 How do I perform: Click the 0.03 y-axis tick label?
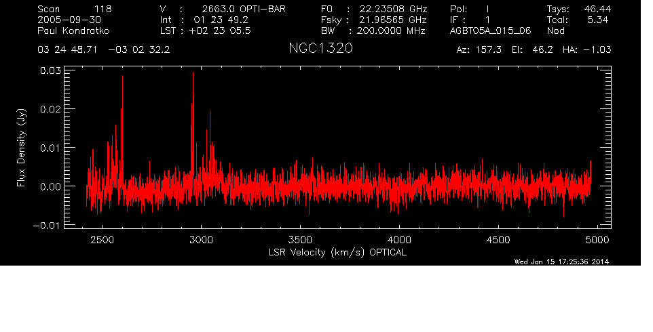coord(50,70)
